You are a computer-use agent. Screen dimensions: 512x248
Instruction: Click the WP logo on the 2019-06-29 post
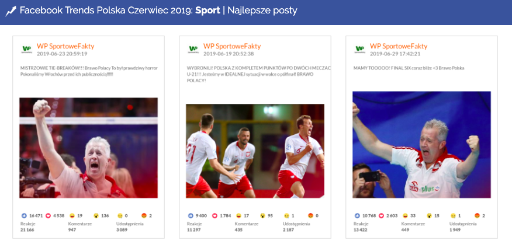360,50
